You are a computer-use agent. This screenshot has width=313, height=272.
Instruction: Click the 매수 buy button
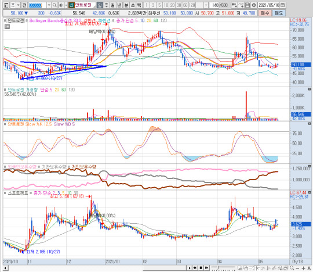[265, 13]
